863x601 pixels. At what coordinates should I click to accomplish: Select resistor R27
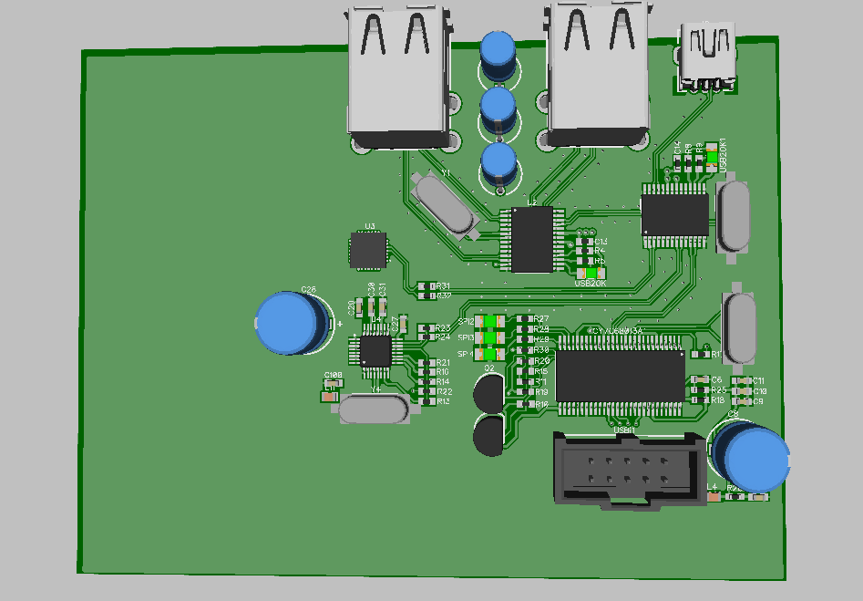pos(524,319)
